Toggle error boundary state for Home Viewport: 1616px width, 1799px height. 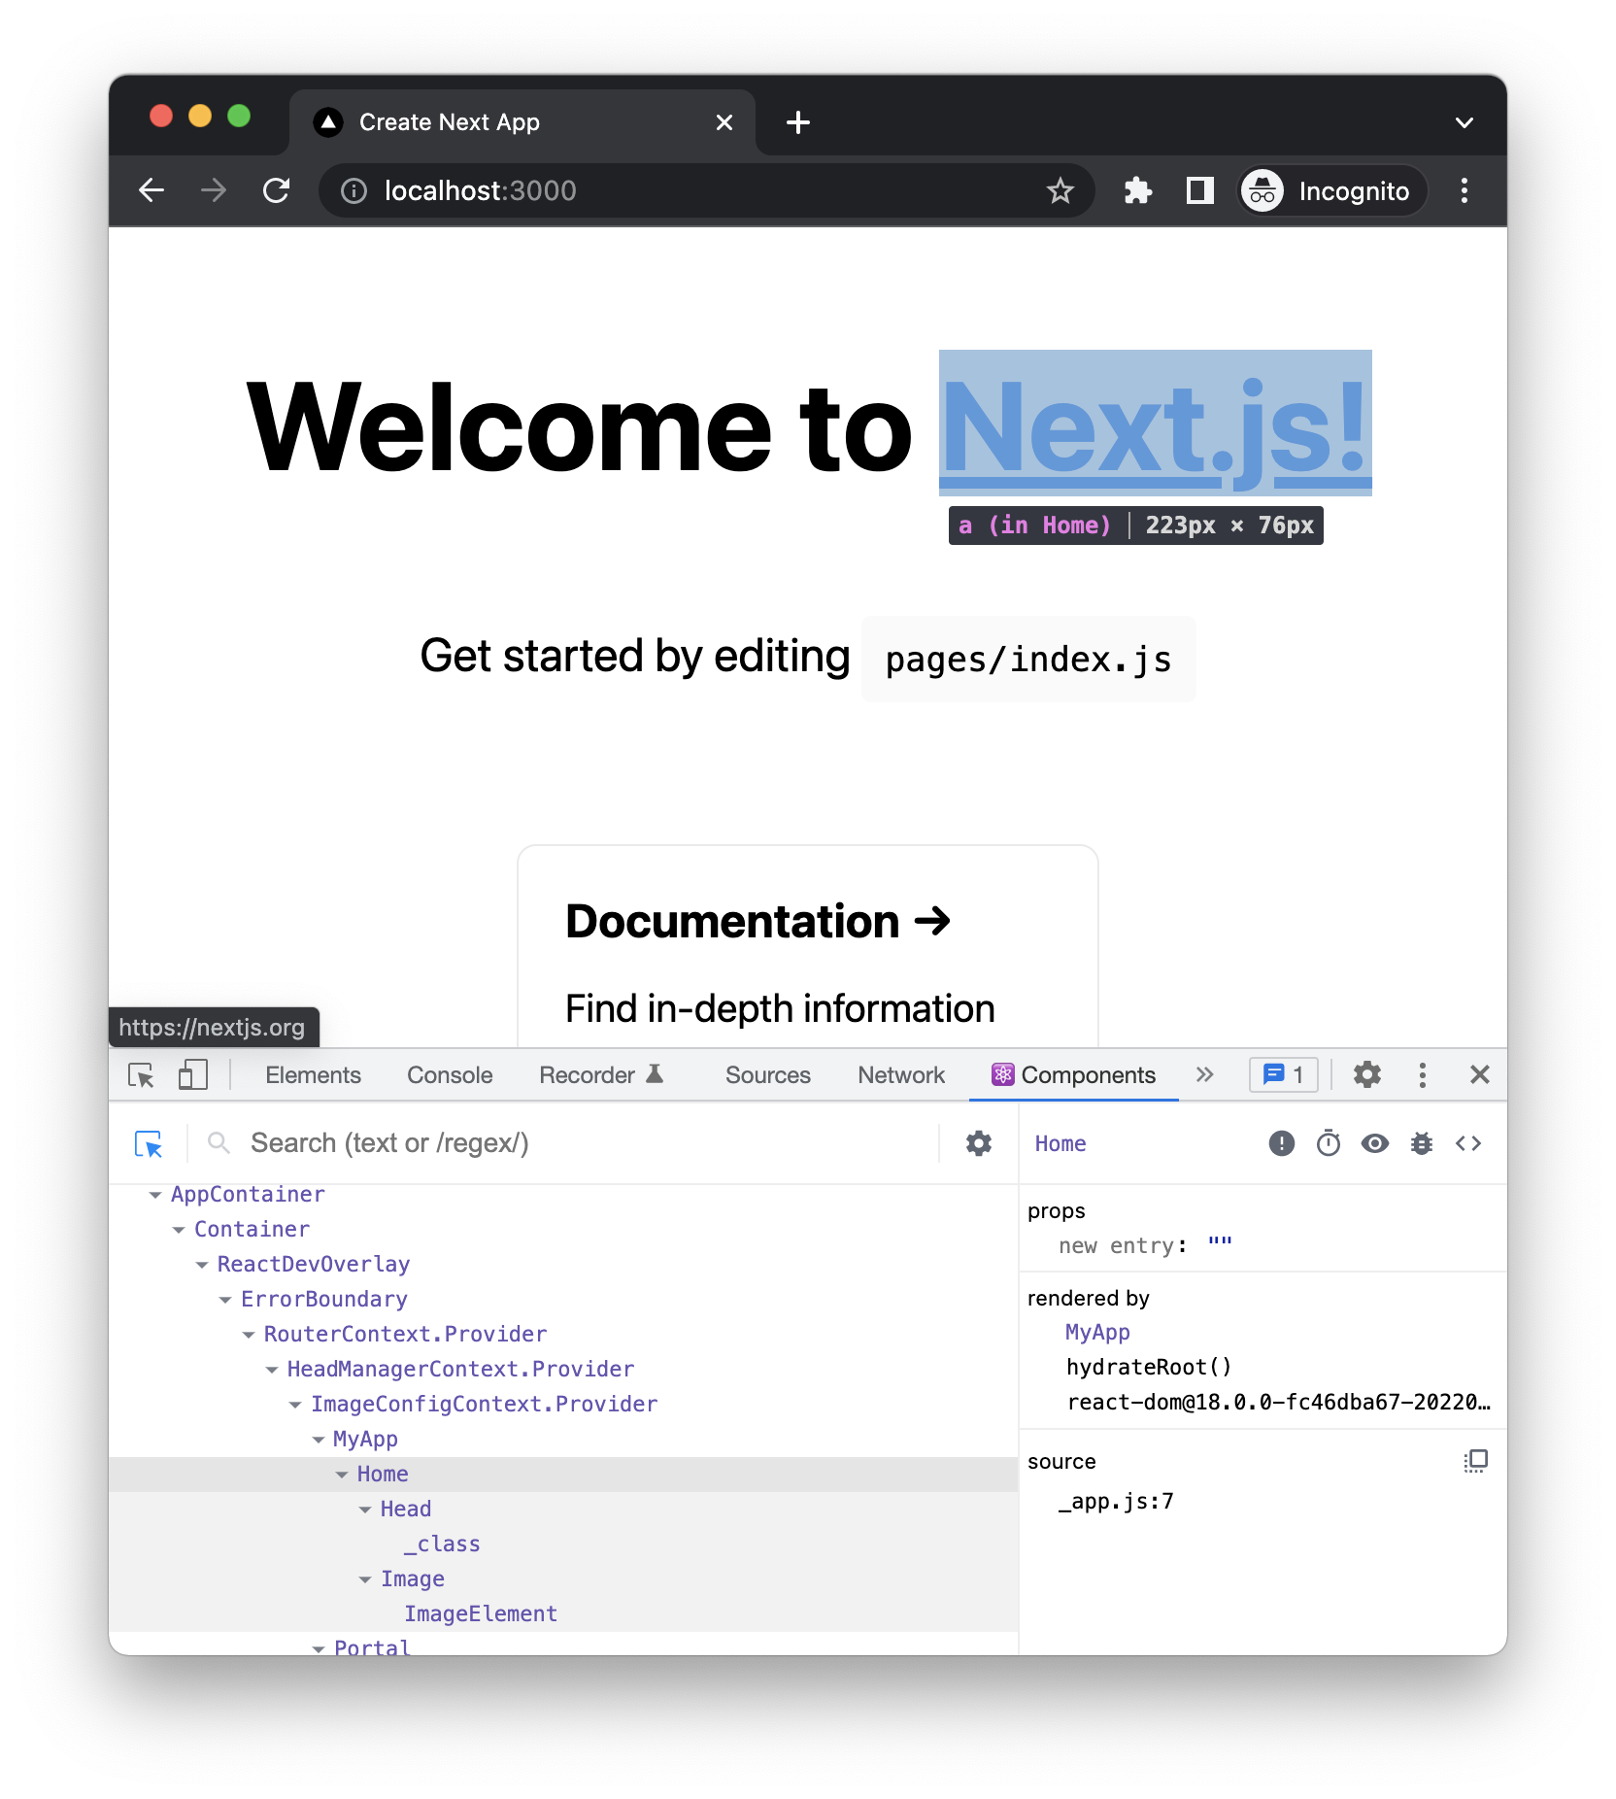(1282, 1143)
